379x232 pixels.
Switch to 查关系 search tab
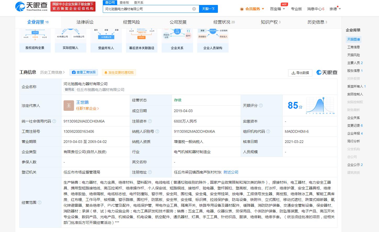139,2
